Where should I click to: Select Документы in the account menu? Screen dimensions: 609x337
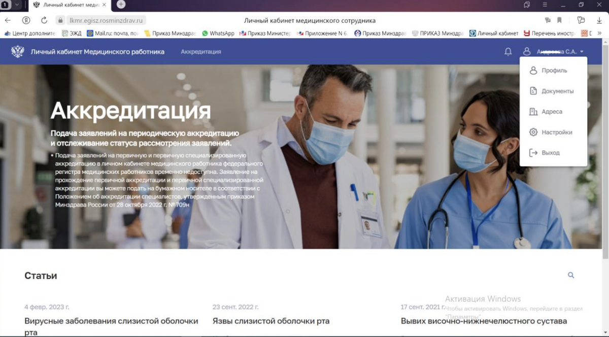click(x=556, y=91)
